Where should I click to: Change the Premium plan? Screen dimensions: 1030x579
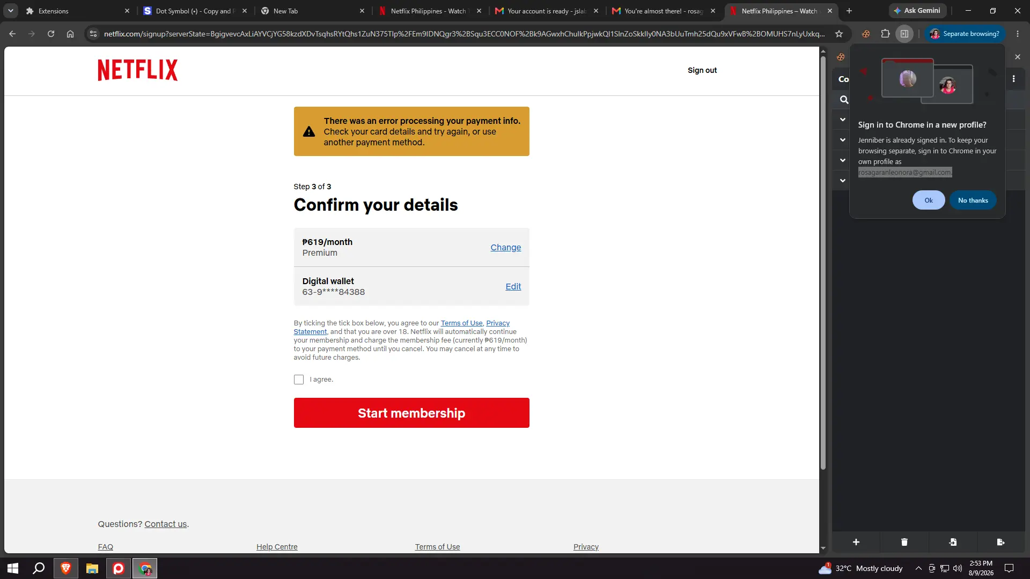(x=506, y=247)
